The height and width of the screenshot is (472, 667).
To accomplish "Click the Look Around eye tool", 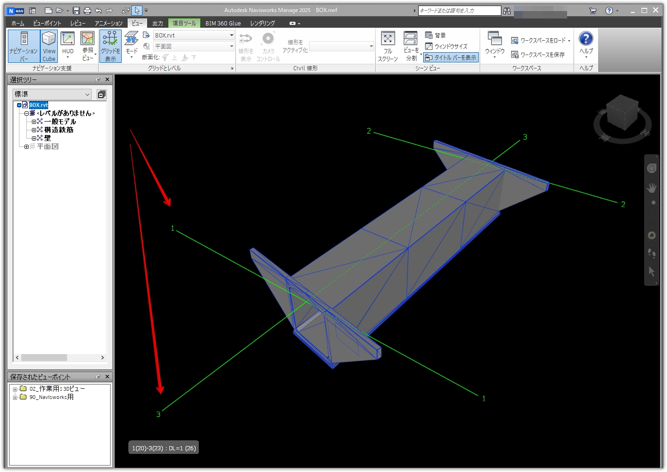I will pos(651,236).
